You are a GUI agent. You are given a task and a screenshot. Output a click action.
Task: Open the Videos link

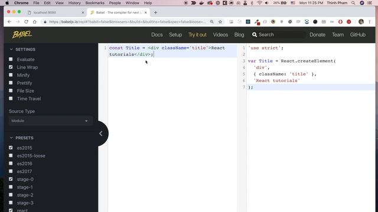(220, 35)
